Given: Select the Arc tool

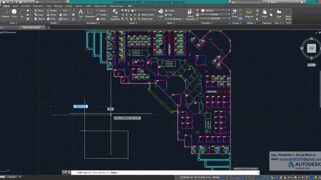Looking at the screenshot, I should [22, 13].
